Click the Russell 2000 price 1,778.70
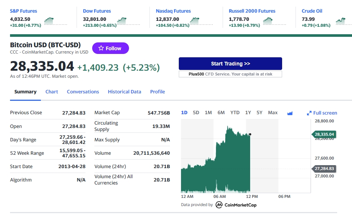The width and height of the screenshot is (352, 215). [239, 19]
